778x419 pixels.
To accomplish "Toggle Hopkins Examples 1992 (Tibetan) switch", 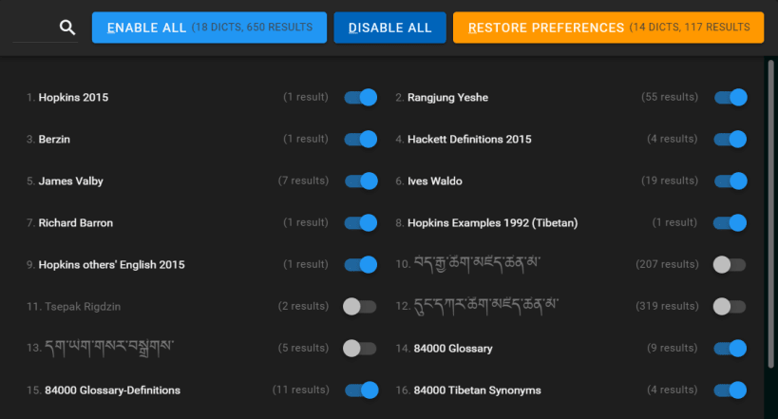I will pos(731,222).
